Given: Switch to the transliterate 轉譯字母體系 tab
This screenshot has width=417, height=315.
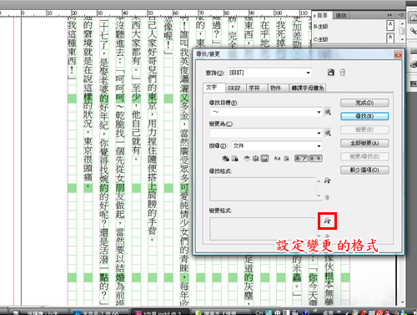Looking at the screenshot, I should click(x=308, y=88).
